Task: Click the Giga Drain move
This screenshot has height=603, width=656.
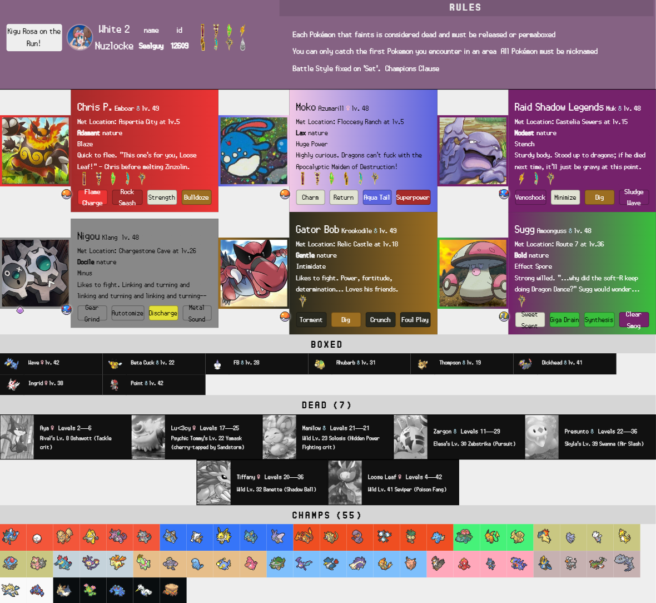Action: click(564, 320)
